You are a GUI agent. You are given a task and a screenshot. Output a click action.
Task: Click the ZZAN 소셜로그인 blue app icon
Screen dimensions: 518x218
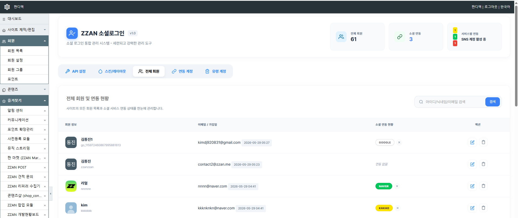tap(72, 33)
